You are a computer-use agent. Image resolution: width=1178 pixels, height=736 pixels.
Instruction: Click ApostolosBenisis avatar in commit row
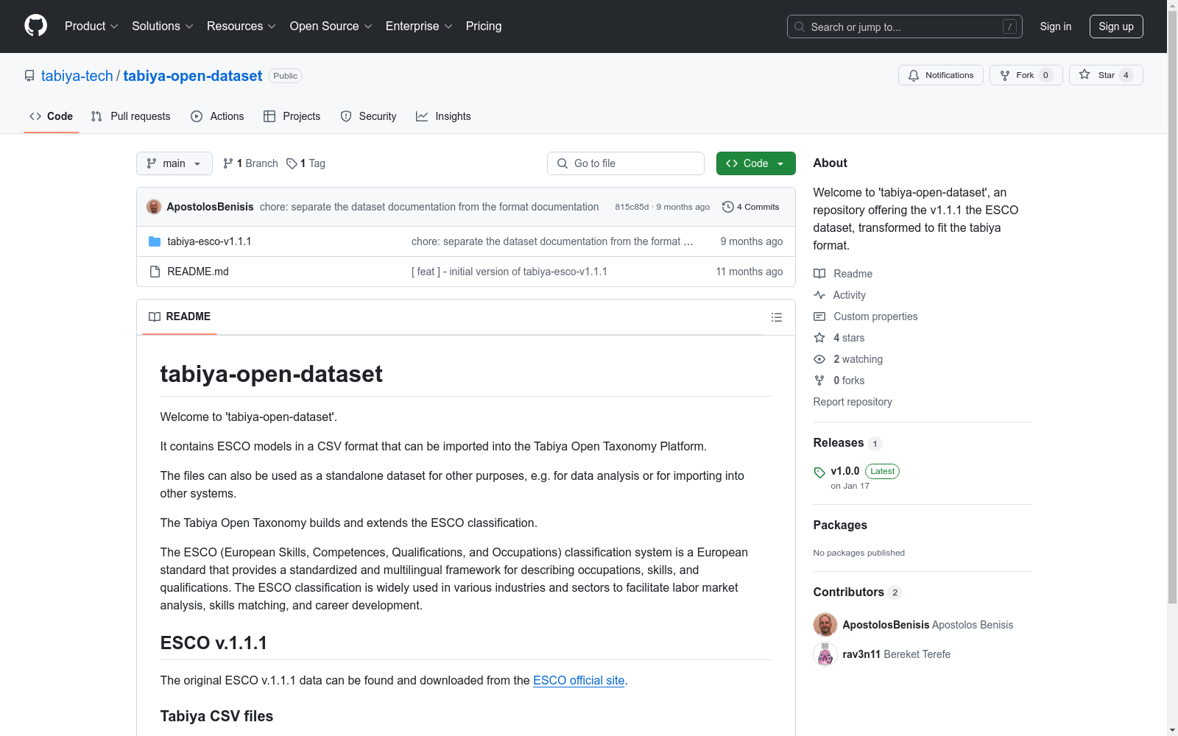(x=154, y=207)
